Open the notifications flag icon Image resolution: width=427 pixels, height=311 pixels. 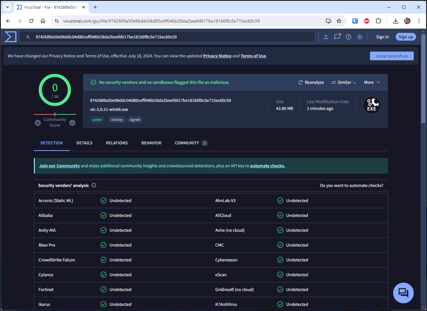tap(337, 37)
